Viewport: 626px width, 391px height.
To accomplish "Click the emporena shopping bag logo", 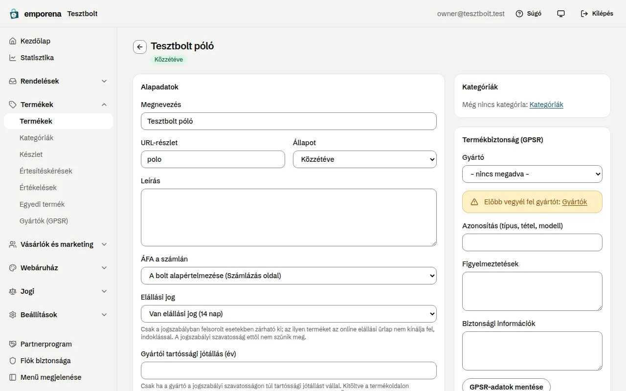I will pyautogui.click(x=14, y=14).
